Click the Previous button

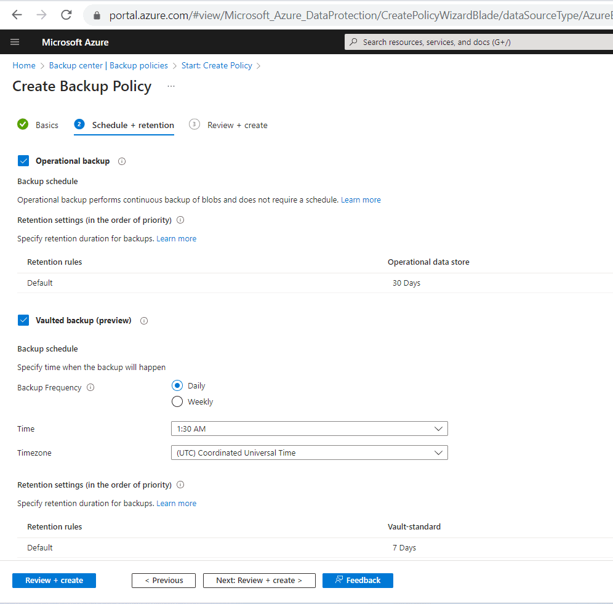click(164, 581)
